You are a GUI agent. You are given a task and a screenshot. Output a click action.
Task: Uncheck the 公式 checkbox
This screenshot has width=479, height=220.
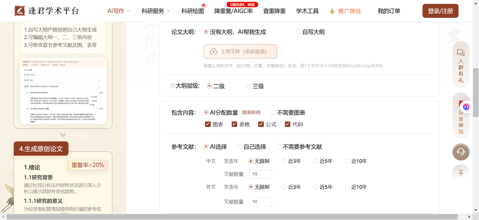coord(261,124)
